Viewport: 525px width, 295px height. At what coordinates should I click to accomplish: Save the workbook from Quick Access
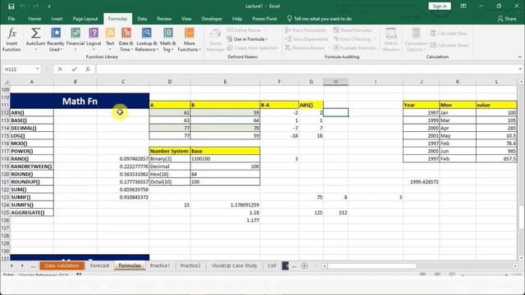coord(11,7)
